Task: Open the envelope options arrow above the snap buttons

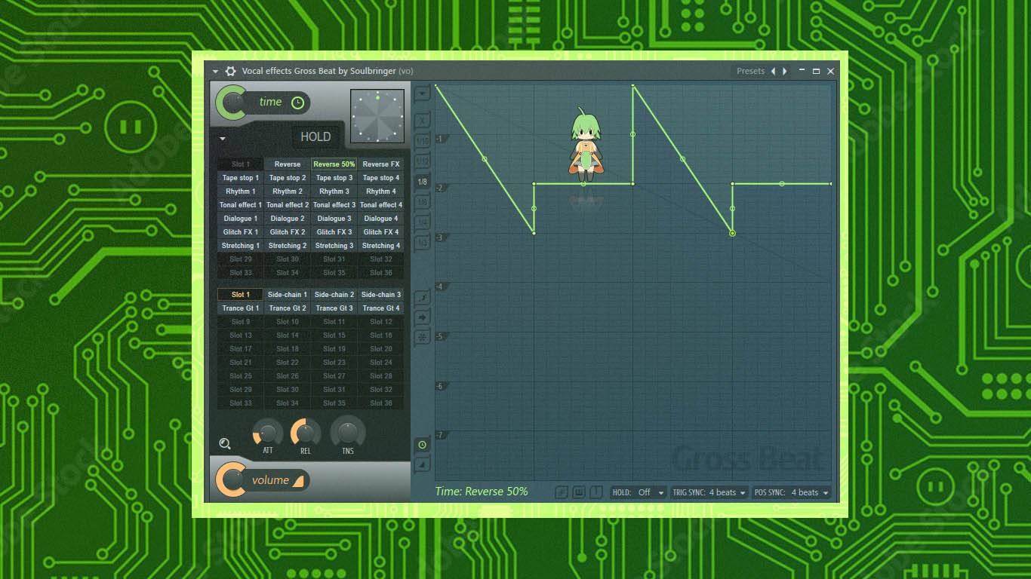Action: [422, 93]
